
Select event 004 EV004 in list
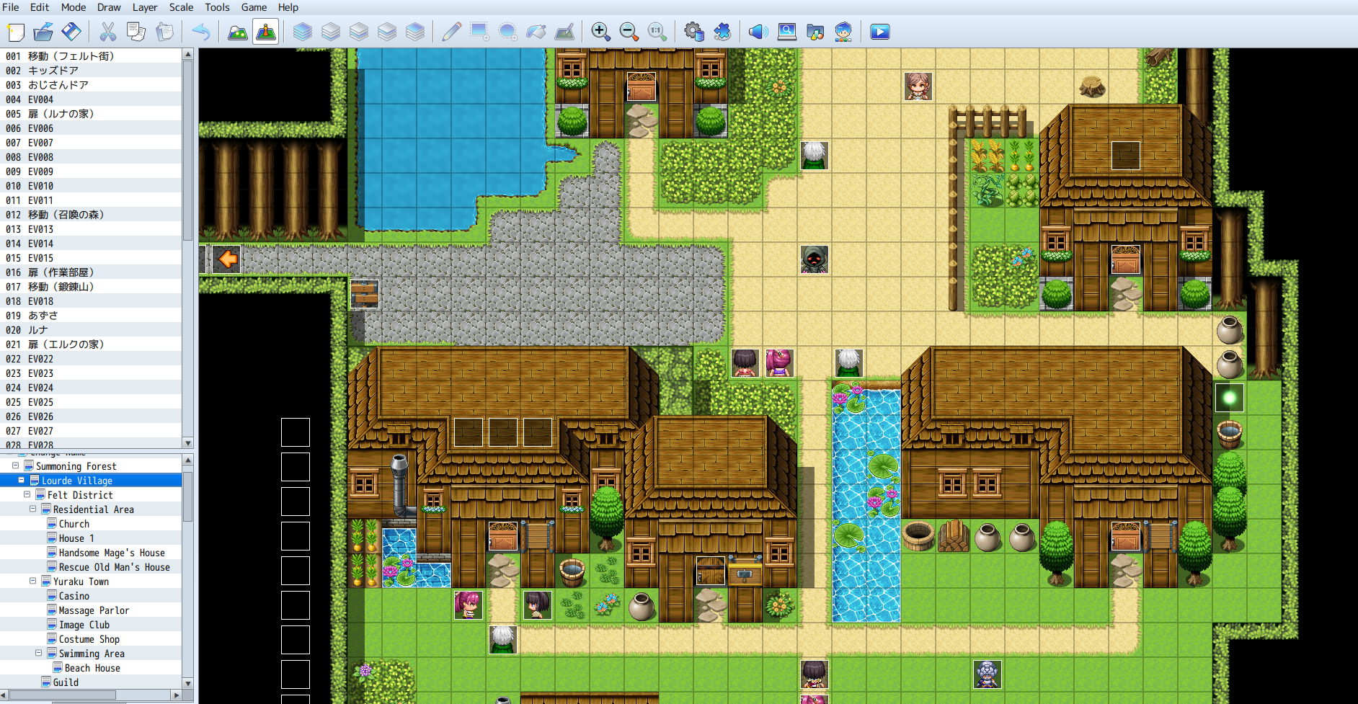coord(91,99)
